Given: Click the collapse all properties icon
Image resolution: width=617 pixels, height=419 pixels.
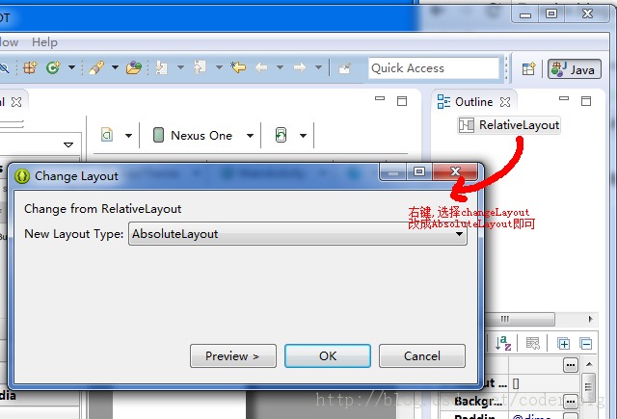Looking at the screenshot, I should click(586, 344).
